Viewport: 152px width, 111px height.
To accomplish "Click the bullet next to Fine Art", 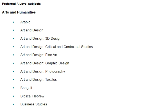I will tap(13, 55).
